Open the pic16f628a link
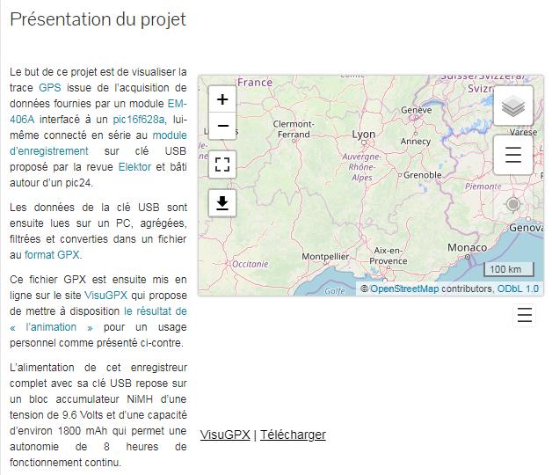Viewport: 552px width, 475px height. 139,120
